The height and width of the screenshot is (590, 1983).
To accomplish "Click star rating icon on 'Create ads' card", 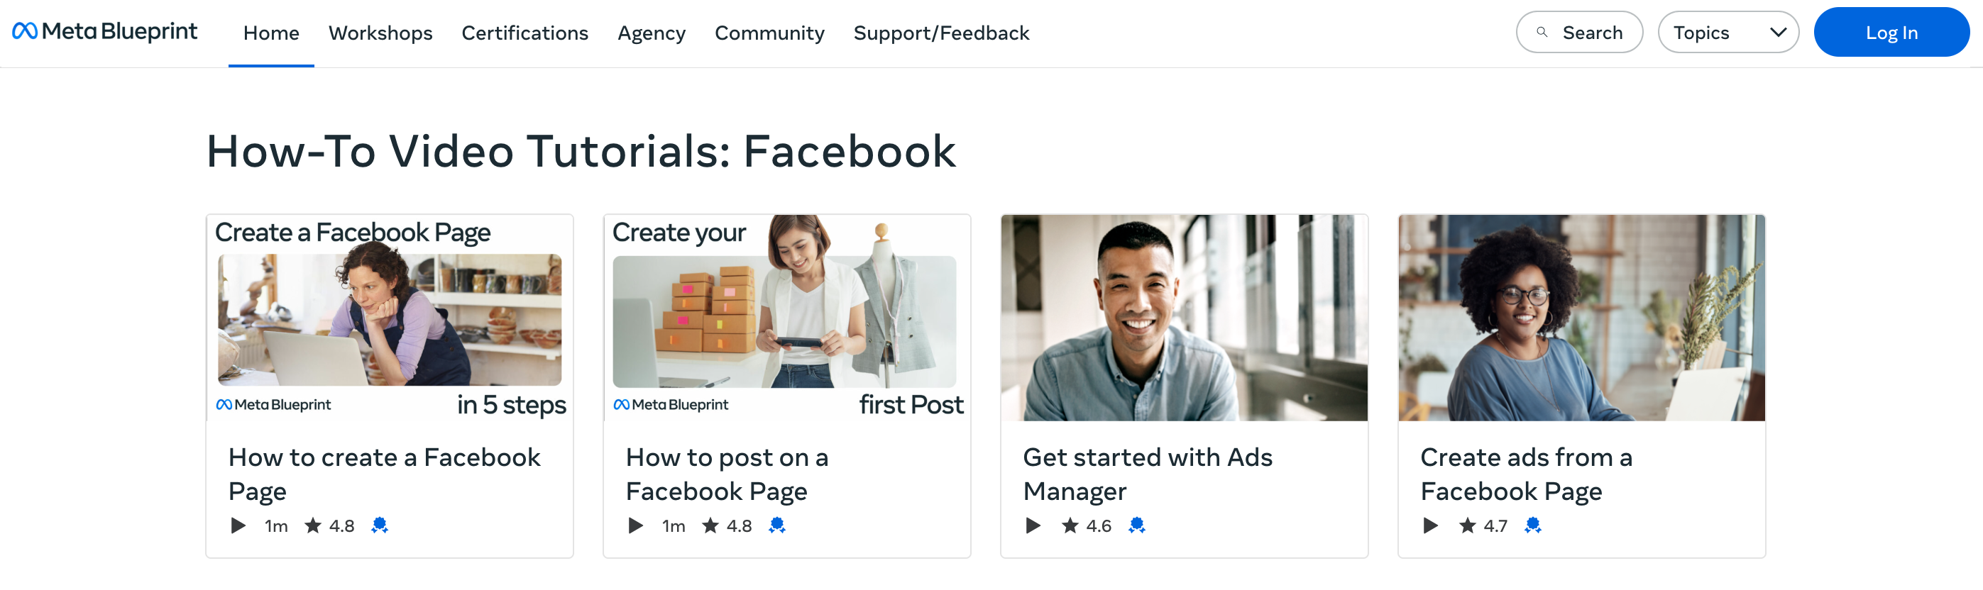I will pos(1467,525).
